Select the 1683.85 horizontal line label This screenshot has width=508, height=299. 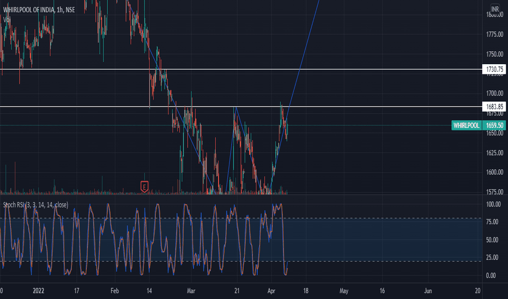click(494, 107)
